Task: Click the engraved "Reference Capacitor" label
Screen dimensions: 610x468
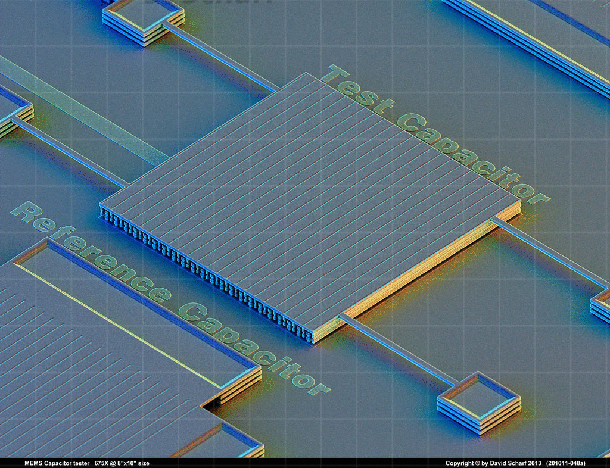Action: coord(170,298)
